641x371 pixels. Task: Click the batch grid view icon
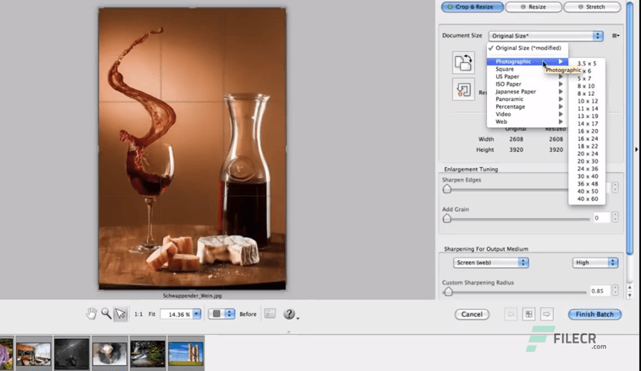click(528, 314)
